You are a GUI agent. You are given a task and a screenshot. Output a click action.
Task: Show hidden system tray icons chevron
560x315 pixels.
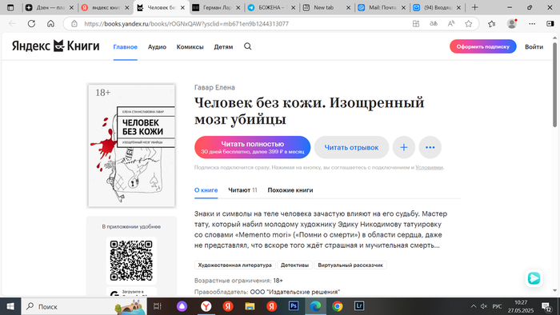tap(474, 306)
